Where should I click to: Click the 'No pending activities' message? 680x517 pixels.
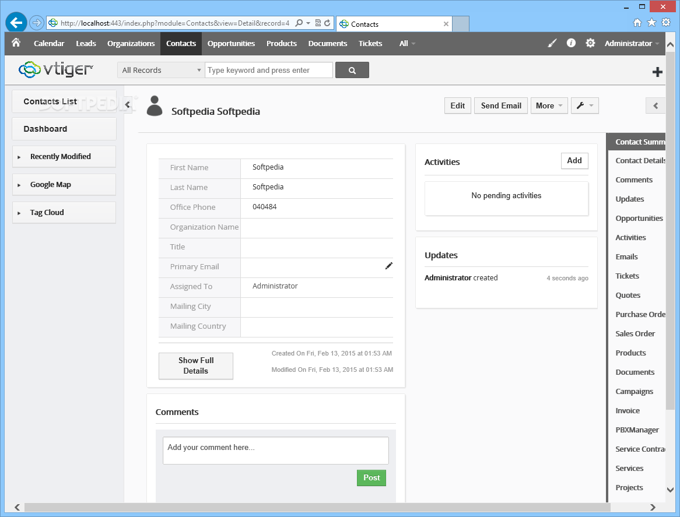[x=506, y=195]
